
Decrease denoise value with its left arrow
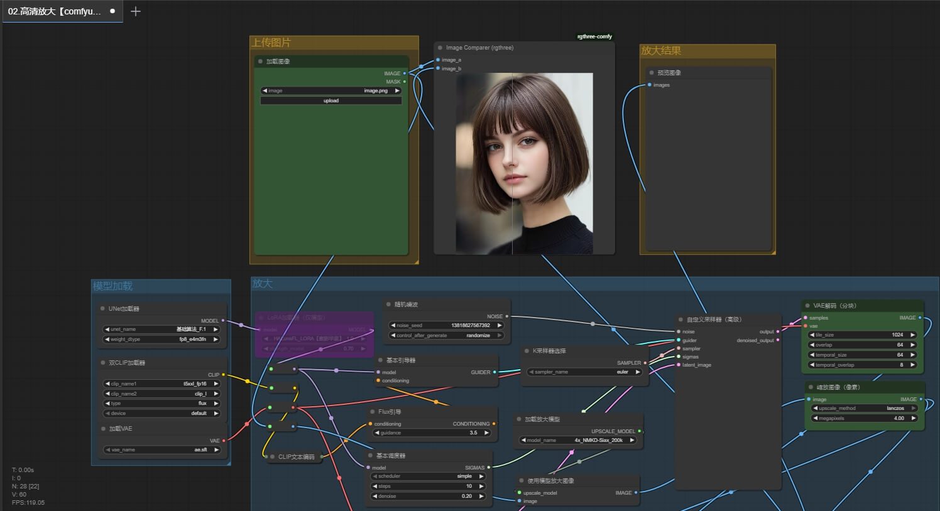pos(375,496)
